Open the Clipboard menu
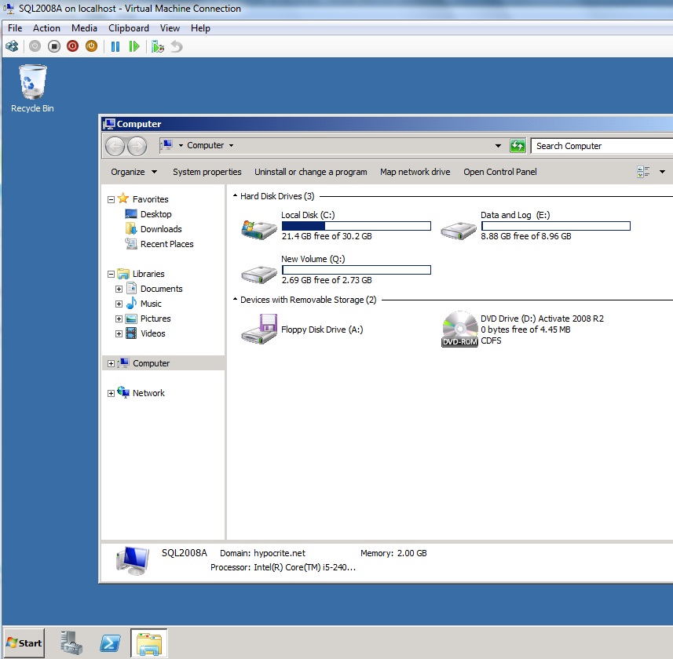 coord(129,28)
